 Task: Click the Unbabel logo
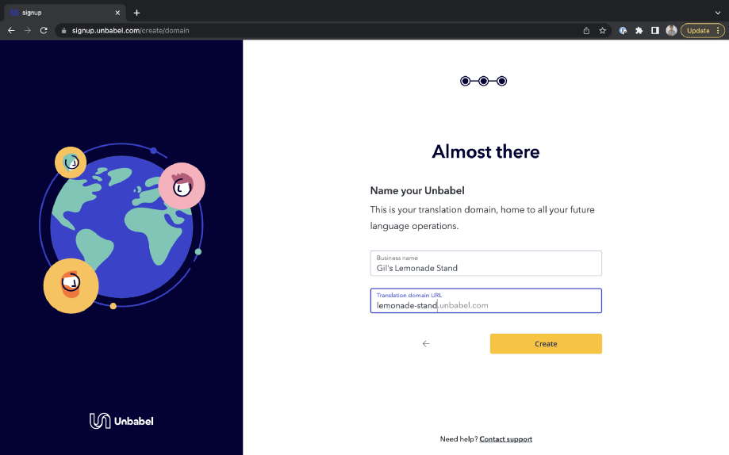[121, 421]
